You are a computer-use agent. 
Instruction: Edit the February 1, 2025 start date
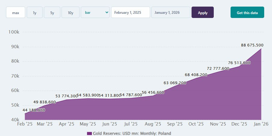coord(130,13)
